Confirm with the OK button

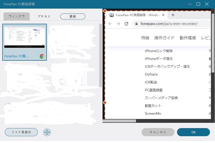193,132
